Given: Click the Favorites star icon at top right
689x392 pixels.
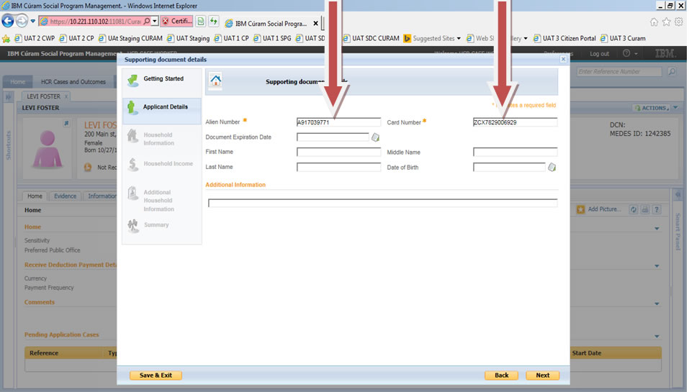Looking at the screenshot, I should (x=666, y=22).
